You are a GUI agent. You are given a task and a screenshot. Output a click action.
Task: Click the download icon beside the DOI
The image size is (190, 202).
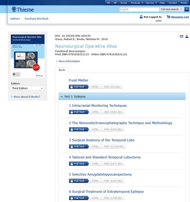point(187,36)
